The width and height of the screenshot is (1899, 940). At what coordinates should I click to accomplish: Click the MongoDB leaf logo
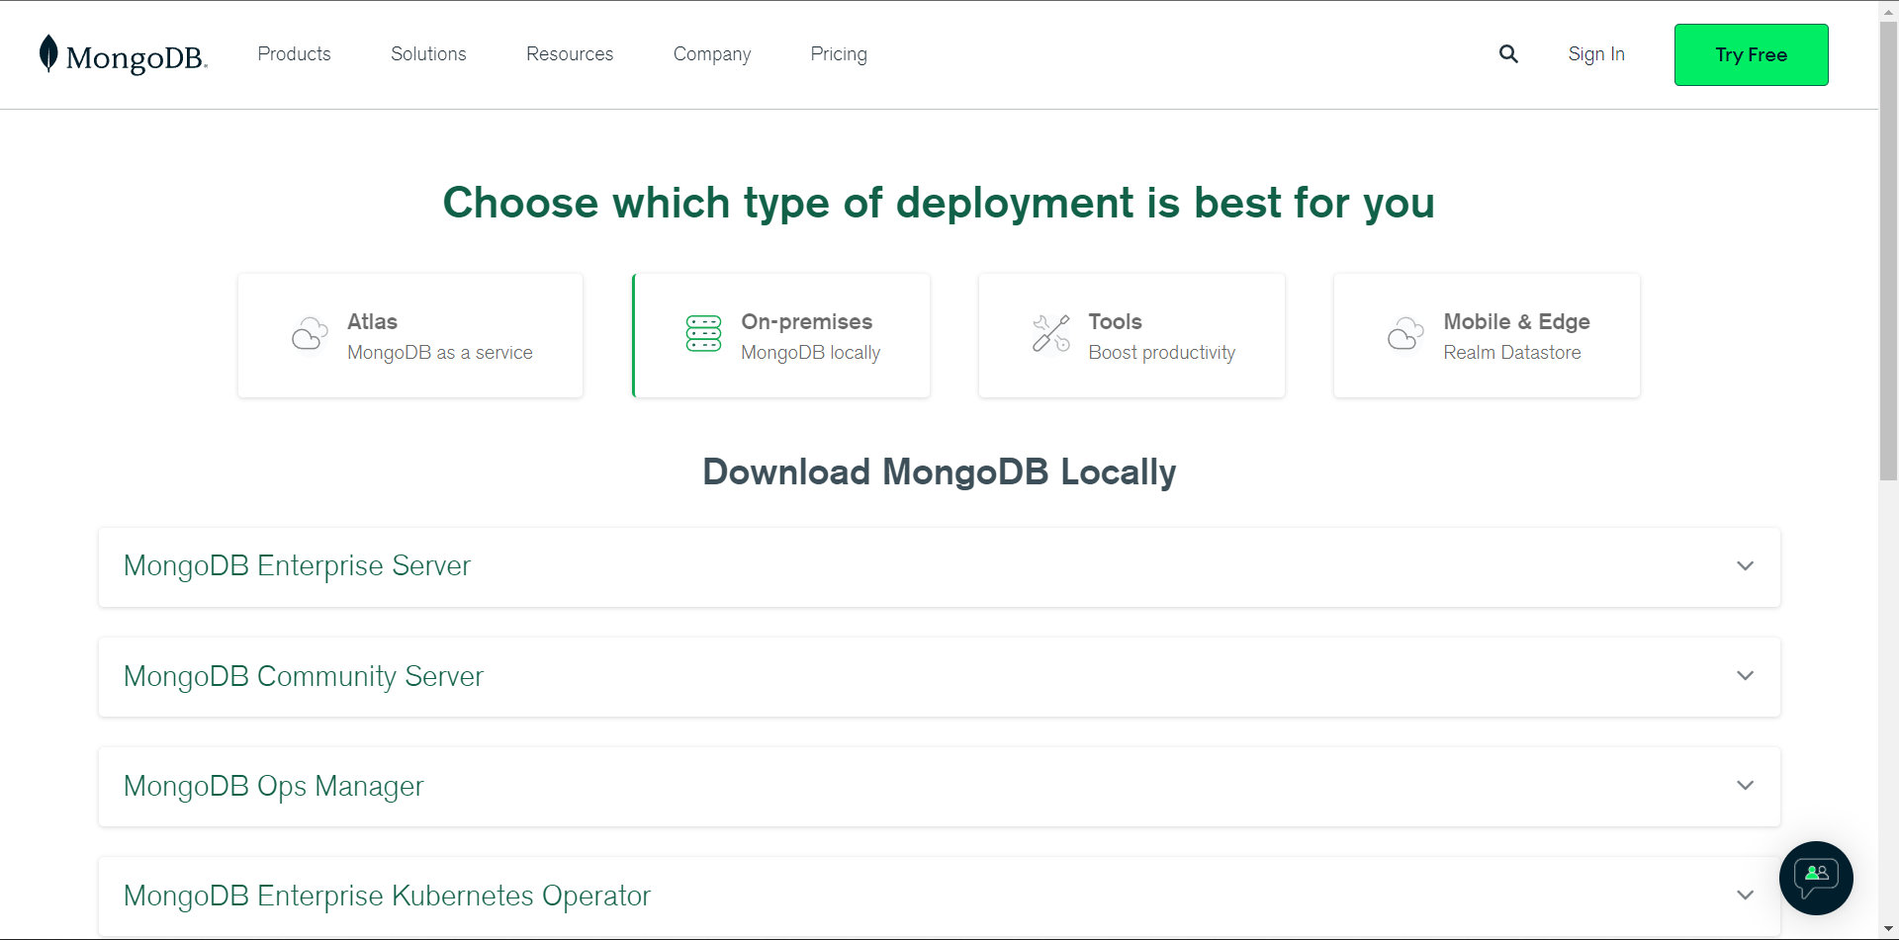pyautogui.click(x=46, y=54)
